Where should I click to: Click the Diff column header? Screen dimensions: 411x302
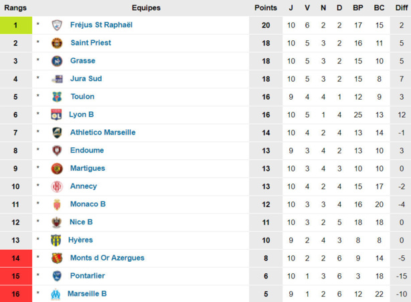point(401,7)
